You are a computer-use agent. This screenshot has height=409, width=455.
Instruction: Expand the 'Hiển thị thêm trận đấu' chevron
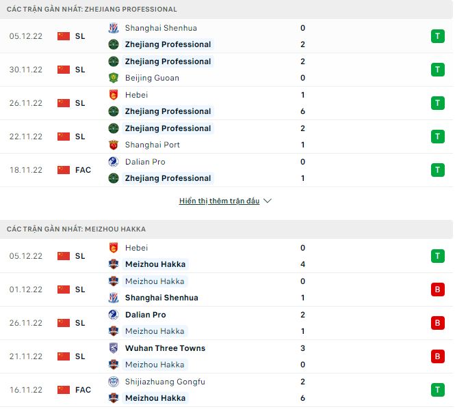point(268,201)
